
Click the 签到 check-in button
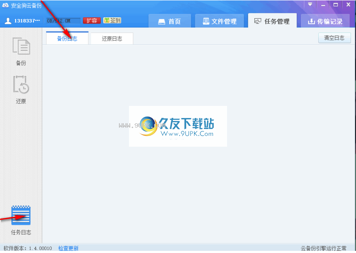(x=112, y=20)
